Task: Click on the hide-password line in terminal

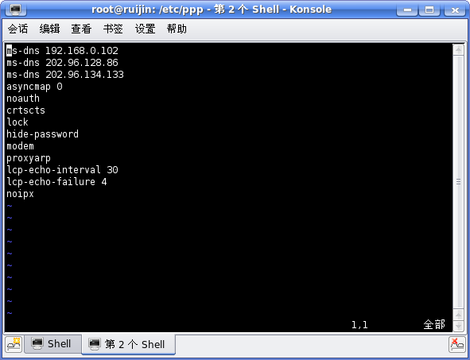Action: 43,134
